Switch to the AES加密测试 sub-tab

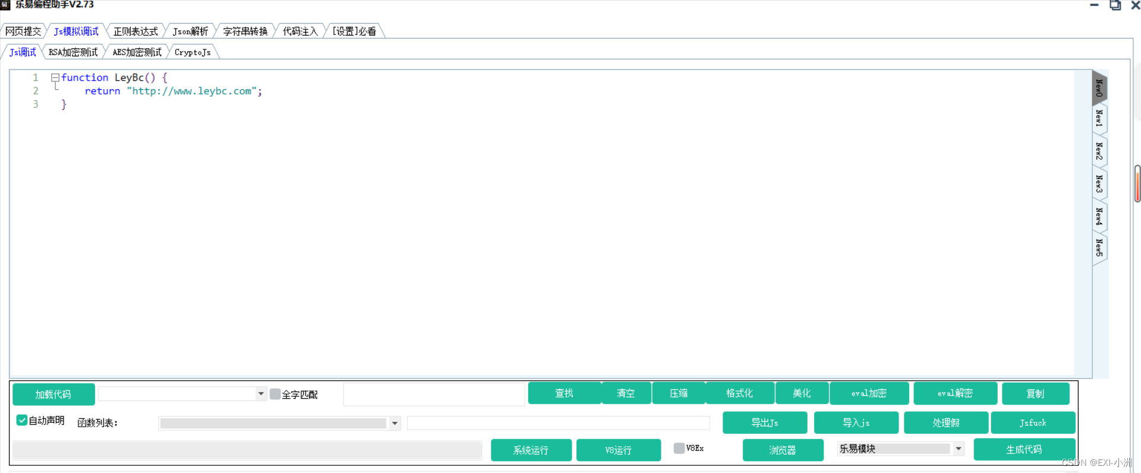coord(137,52)
